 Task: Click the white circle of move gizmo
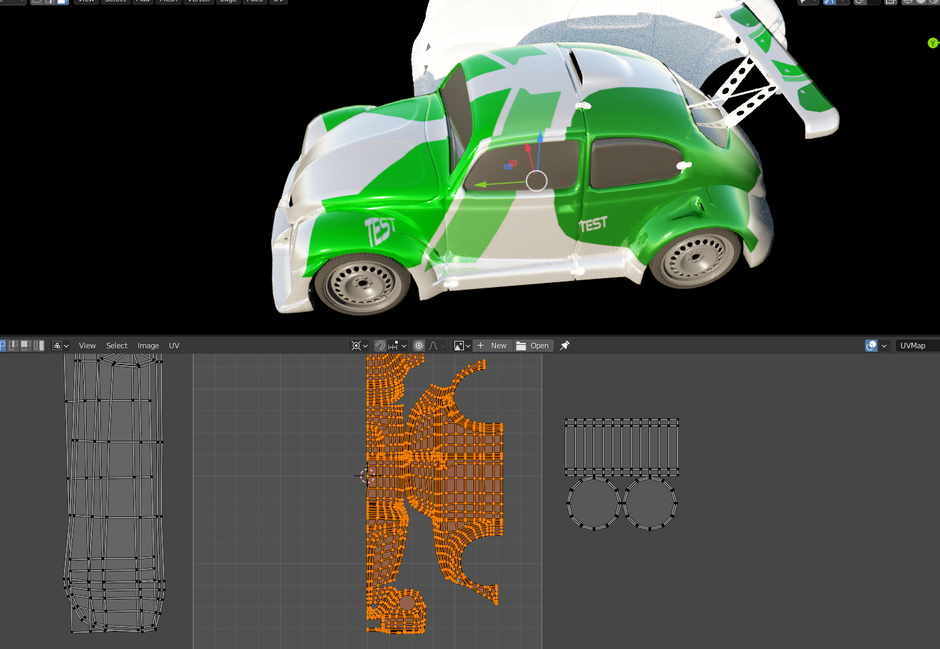537,181
